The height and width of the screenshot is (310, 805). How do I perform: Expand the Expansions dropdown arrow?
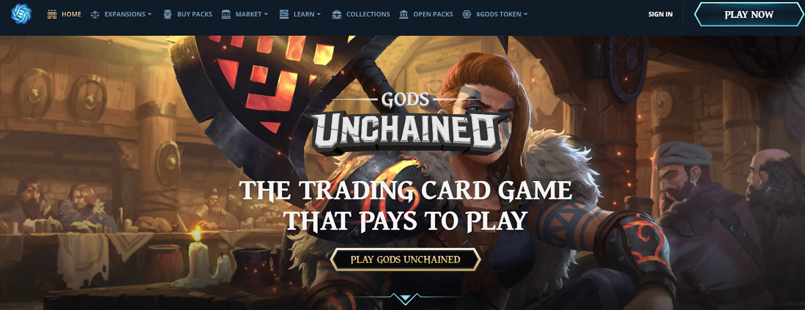(x=149, y=14)
